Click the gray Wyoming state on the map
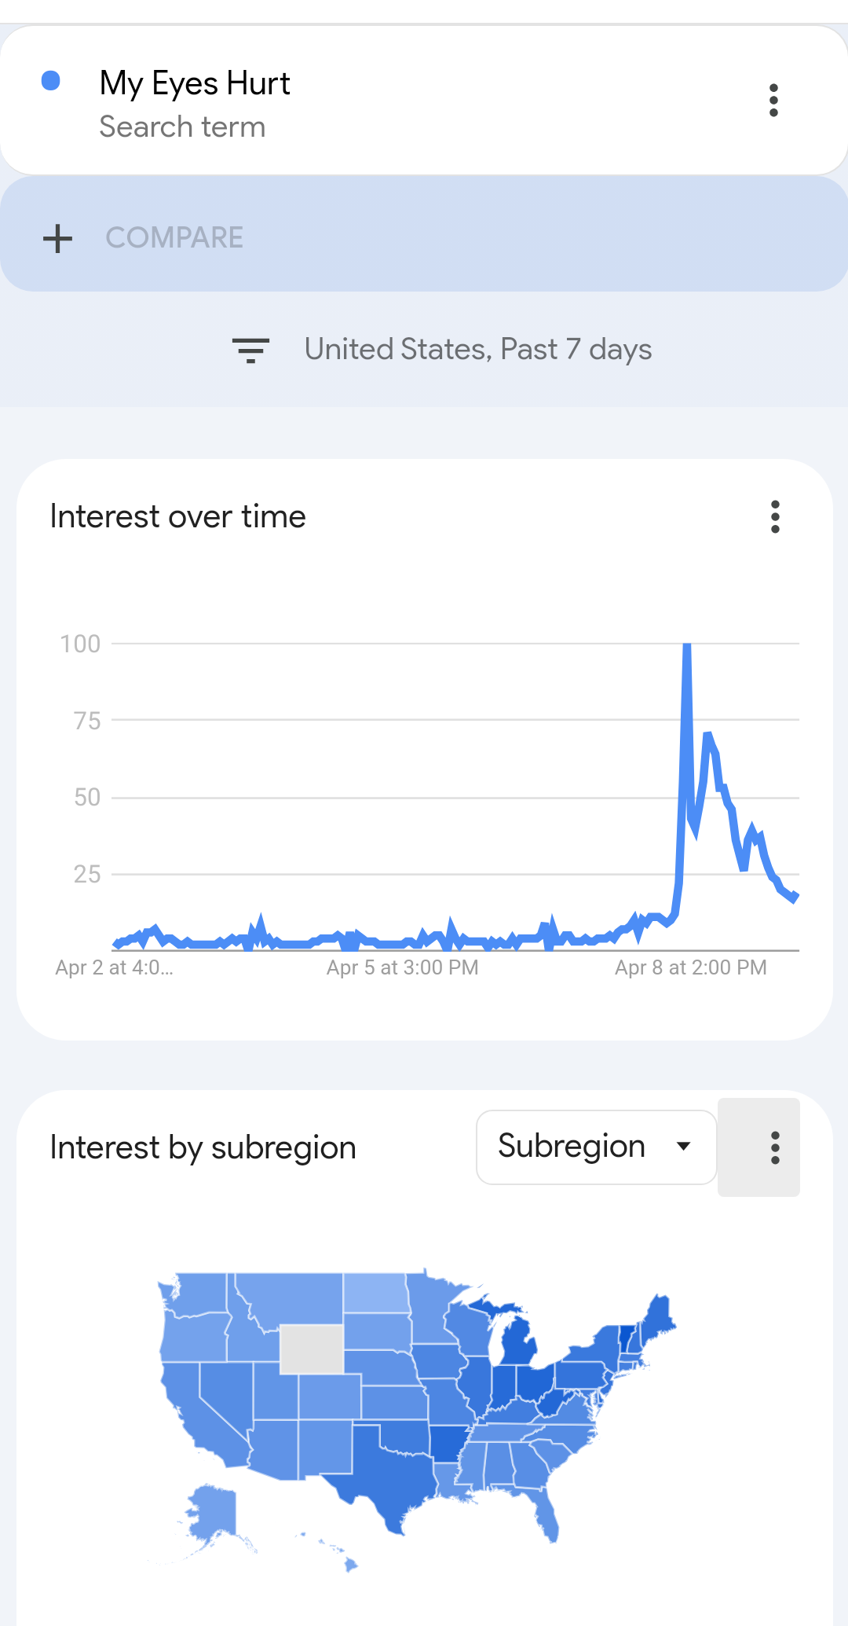Screen dimensions: 848x1626 point(312,1349)
